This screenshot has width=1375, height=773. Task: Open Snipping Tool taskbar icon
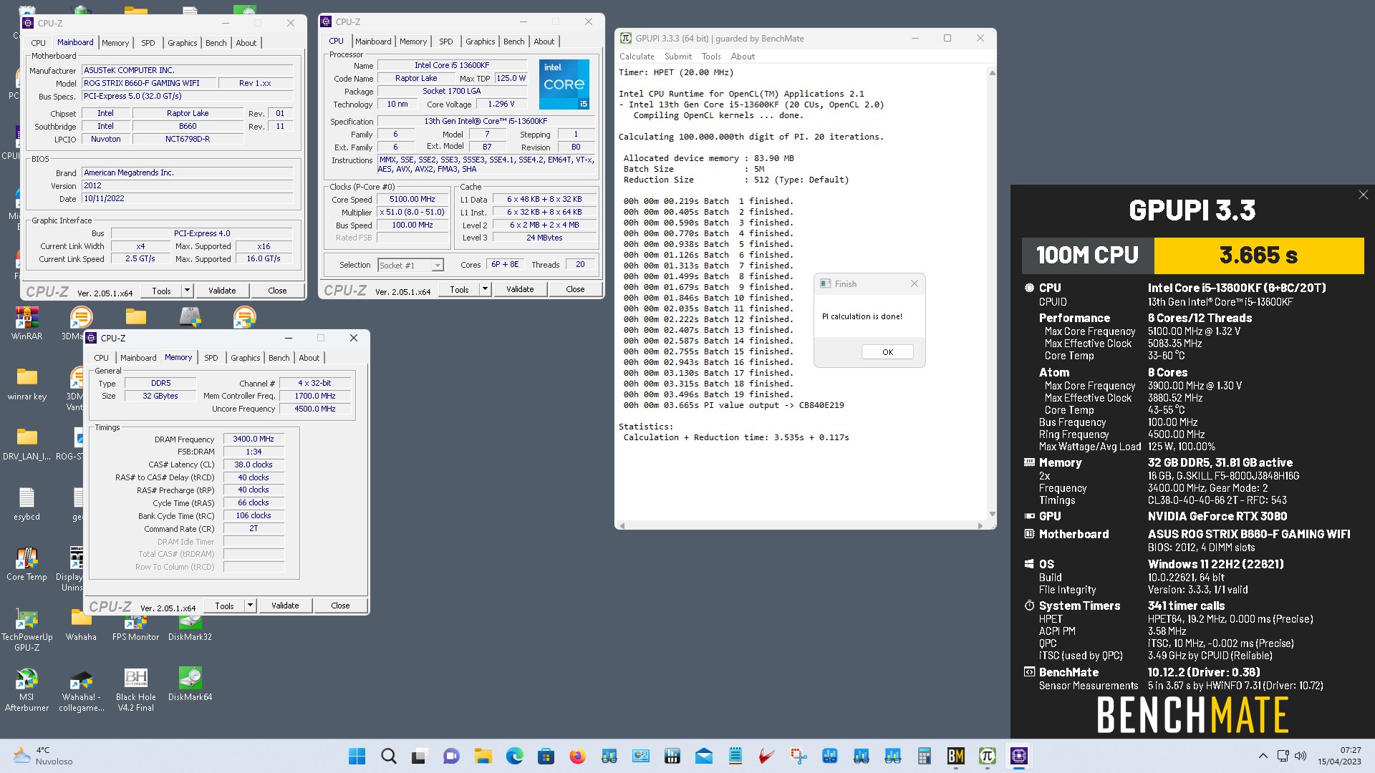coord(798,756)
